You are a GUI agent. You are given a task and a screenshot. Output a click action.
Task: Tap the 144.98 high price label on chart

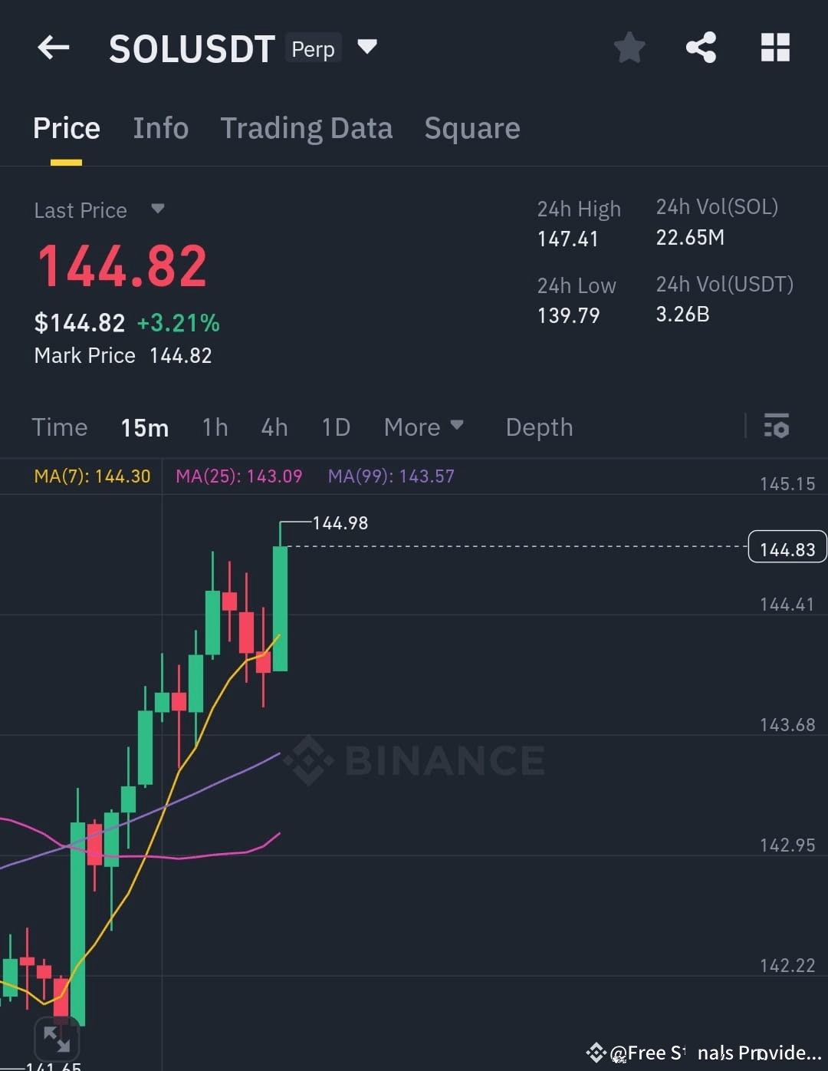340,522
